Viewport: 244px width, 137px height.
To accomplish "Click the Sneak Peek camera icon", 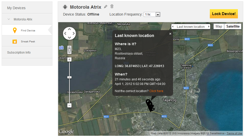I will click(15, 42).
